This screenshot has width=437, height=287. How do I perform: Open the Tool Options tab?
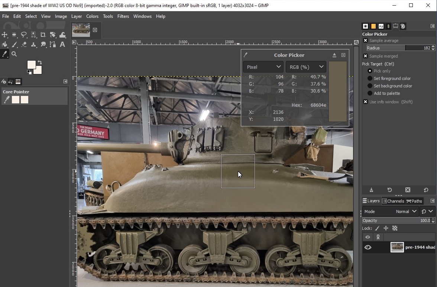(395, 26)
